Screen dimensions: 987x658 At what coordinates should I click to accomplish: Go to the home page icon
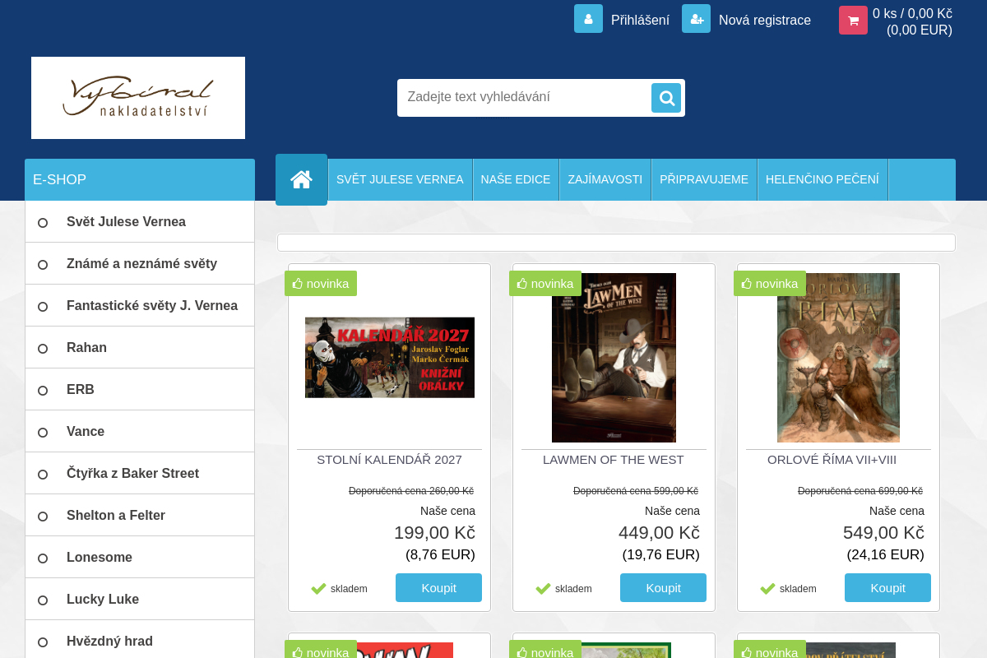click(x=301, y=179)
